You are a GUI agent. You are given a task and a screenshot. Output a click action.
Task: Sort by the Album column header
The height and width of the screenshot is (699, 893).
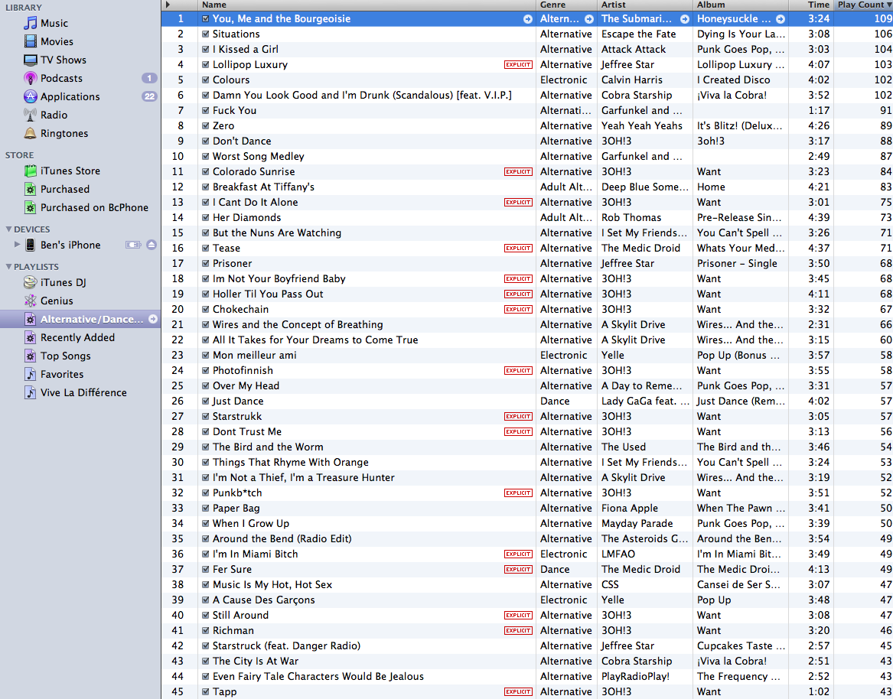tap(741, 5)
